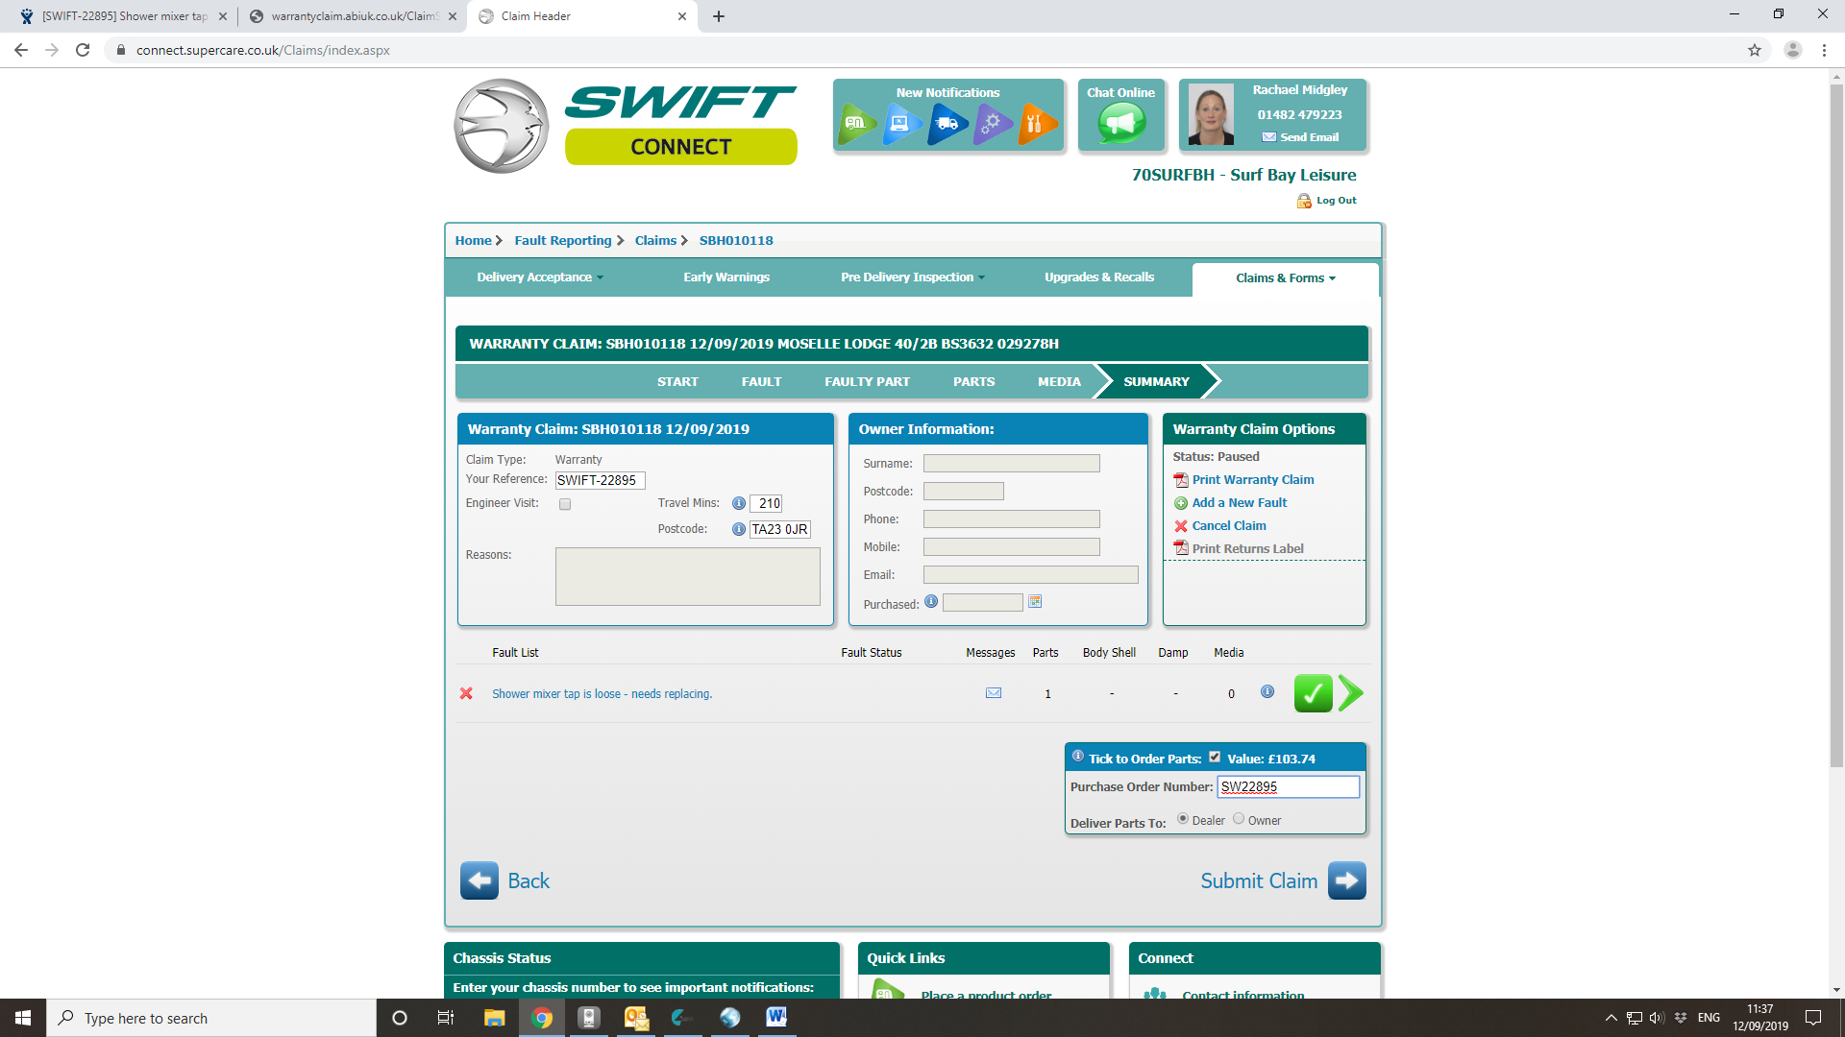Click the Chat Online megaphone icon
Image resolution: width=1845 pixels, height=1037 pixels.
tap(1121, 123)
